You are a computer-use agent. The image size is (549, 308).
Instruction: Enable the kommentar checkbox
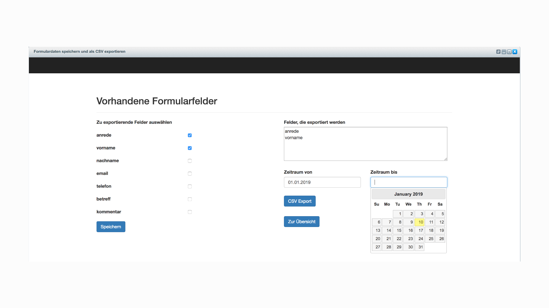190,212
